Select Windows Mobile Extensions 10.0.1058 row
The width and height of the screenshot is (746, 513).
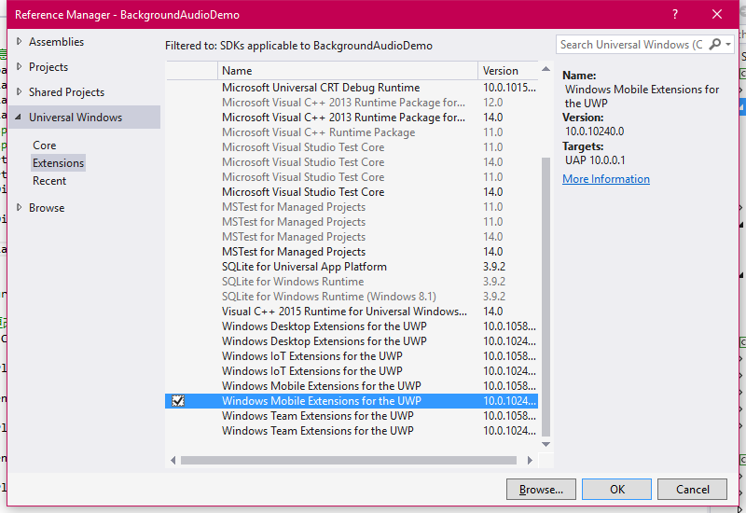pos(352,386)
